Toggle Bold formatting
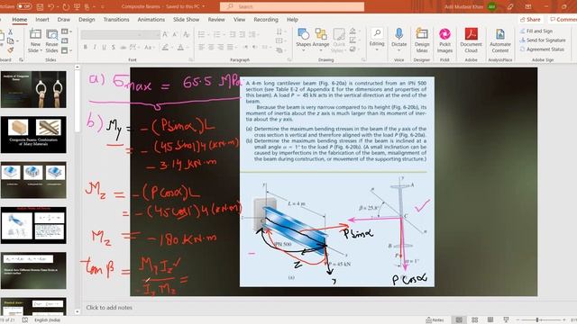 pyautogui.click(x=86, y=48)
